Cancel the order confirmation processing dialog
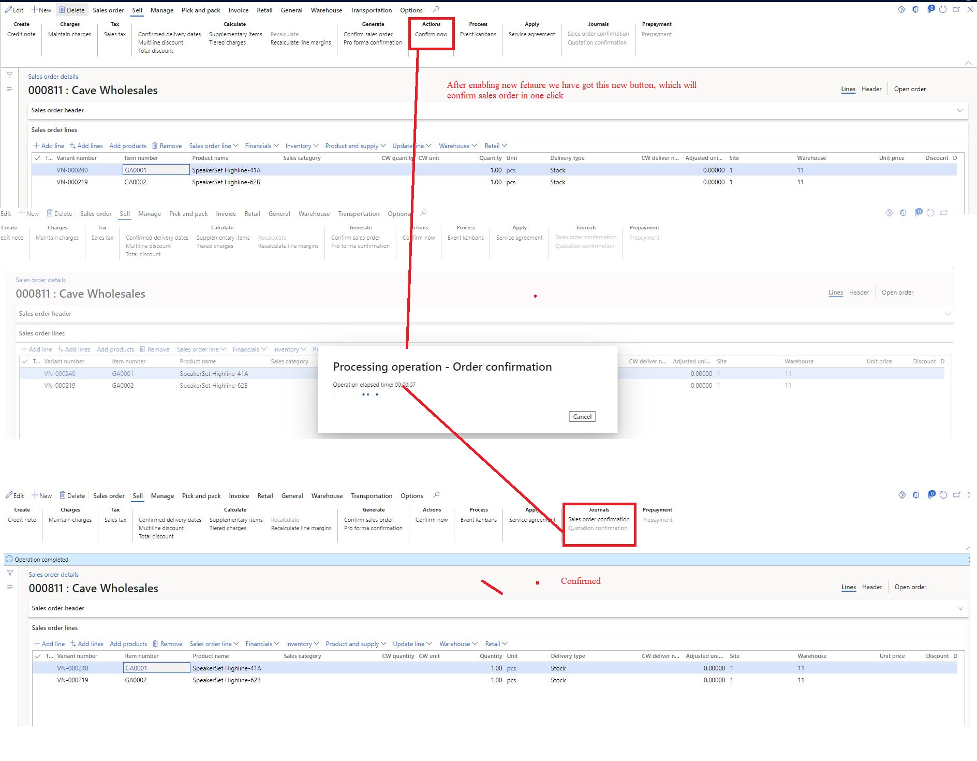 (x=582, y=416)
